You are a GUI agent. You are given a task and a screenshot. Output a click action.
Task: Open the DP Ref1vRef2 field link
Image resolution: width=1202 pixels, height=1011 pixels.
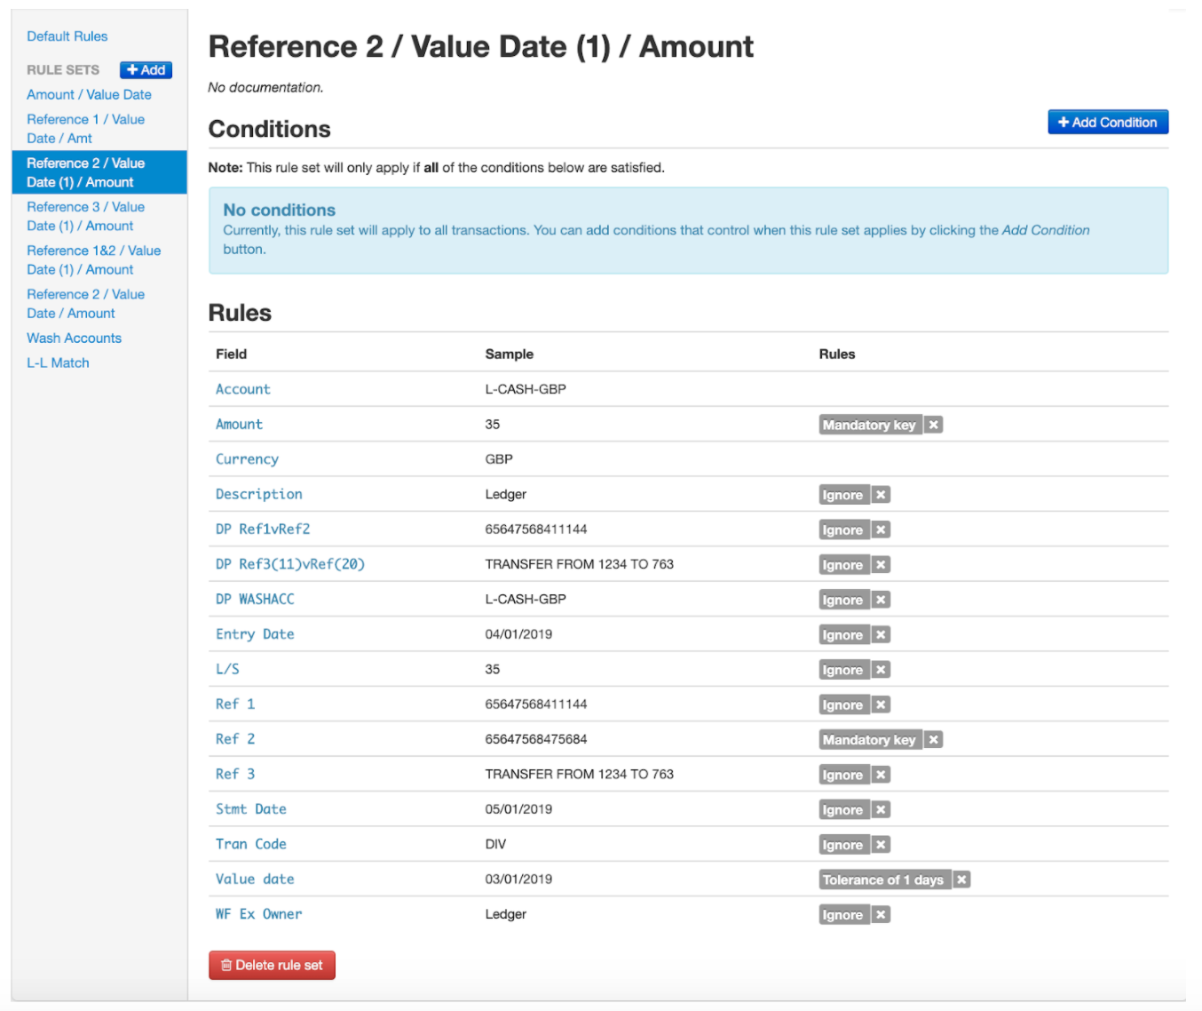click(263, 529)
